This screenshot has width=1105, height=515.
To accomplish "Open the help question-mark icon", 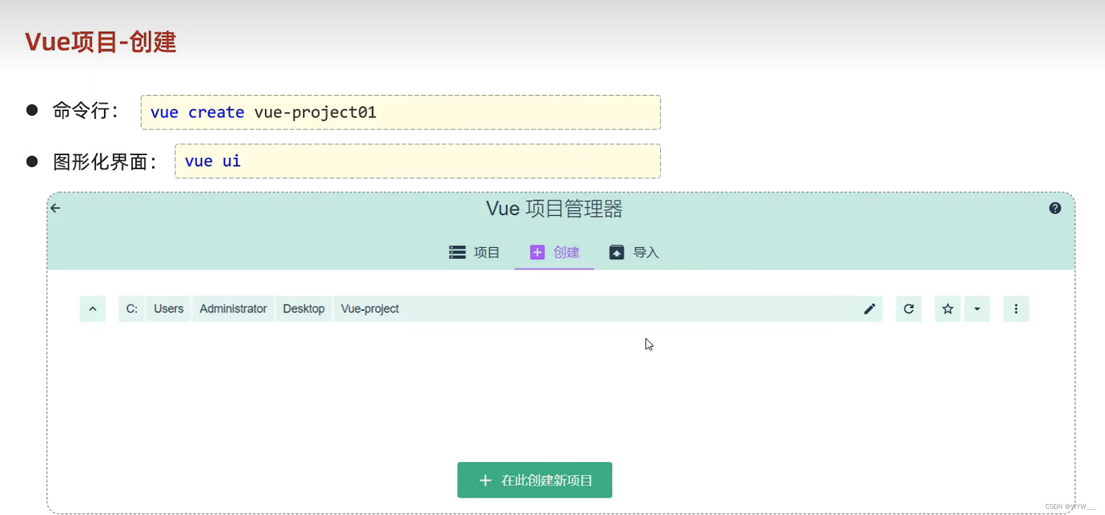I will pos(1055,208).
